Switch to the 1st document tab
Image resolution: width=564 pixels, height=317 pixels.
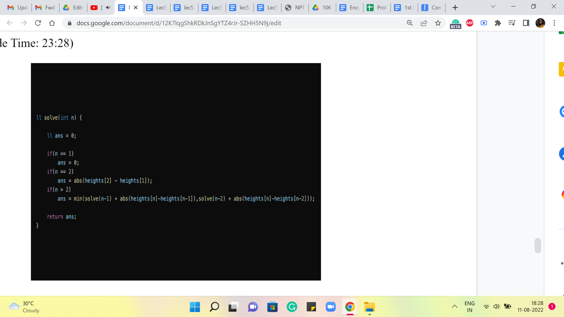tap(404, 8)
